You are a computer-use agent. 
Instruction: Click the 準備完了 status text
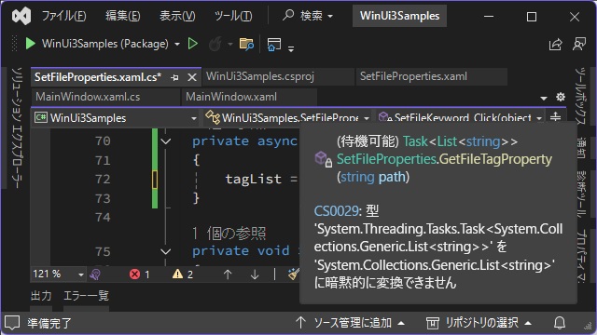(49, 323)
